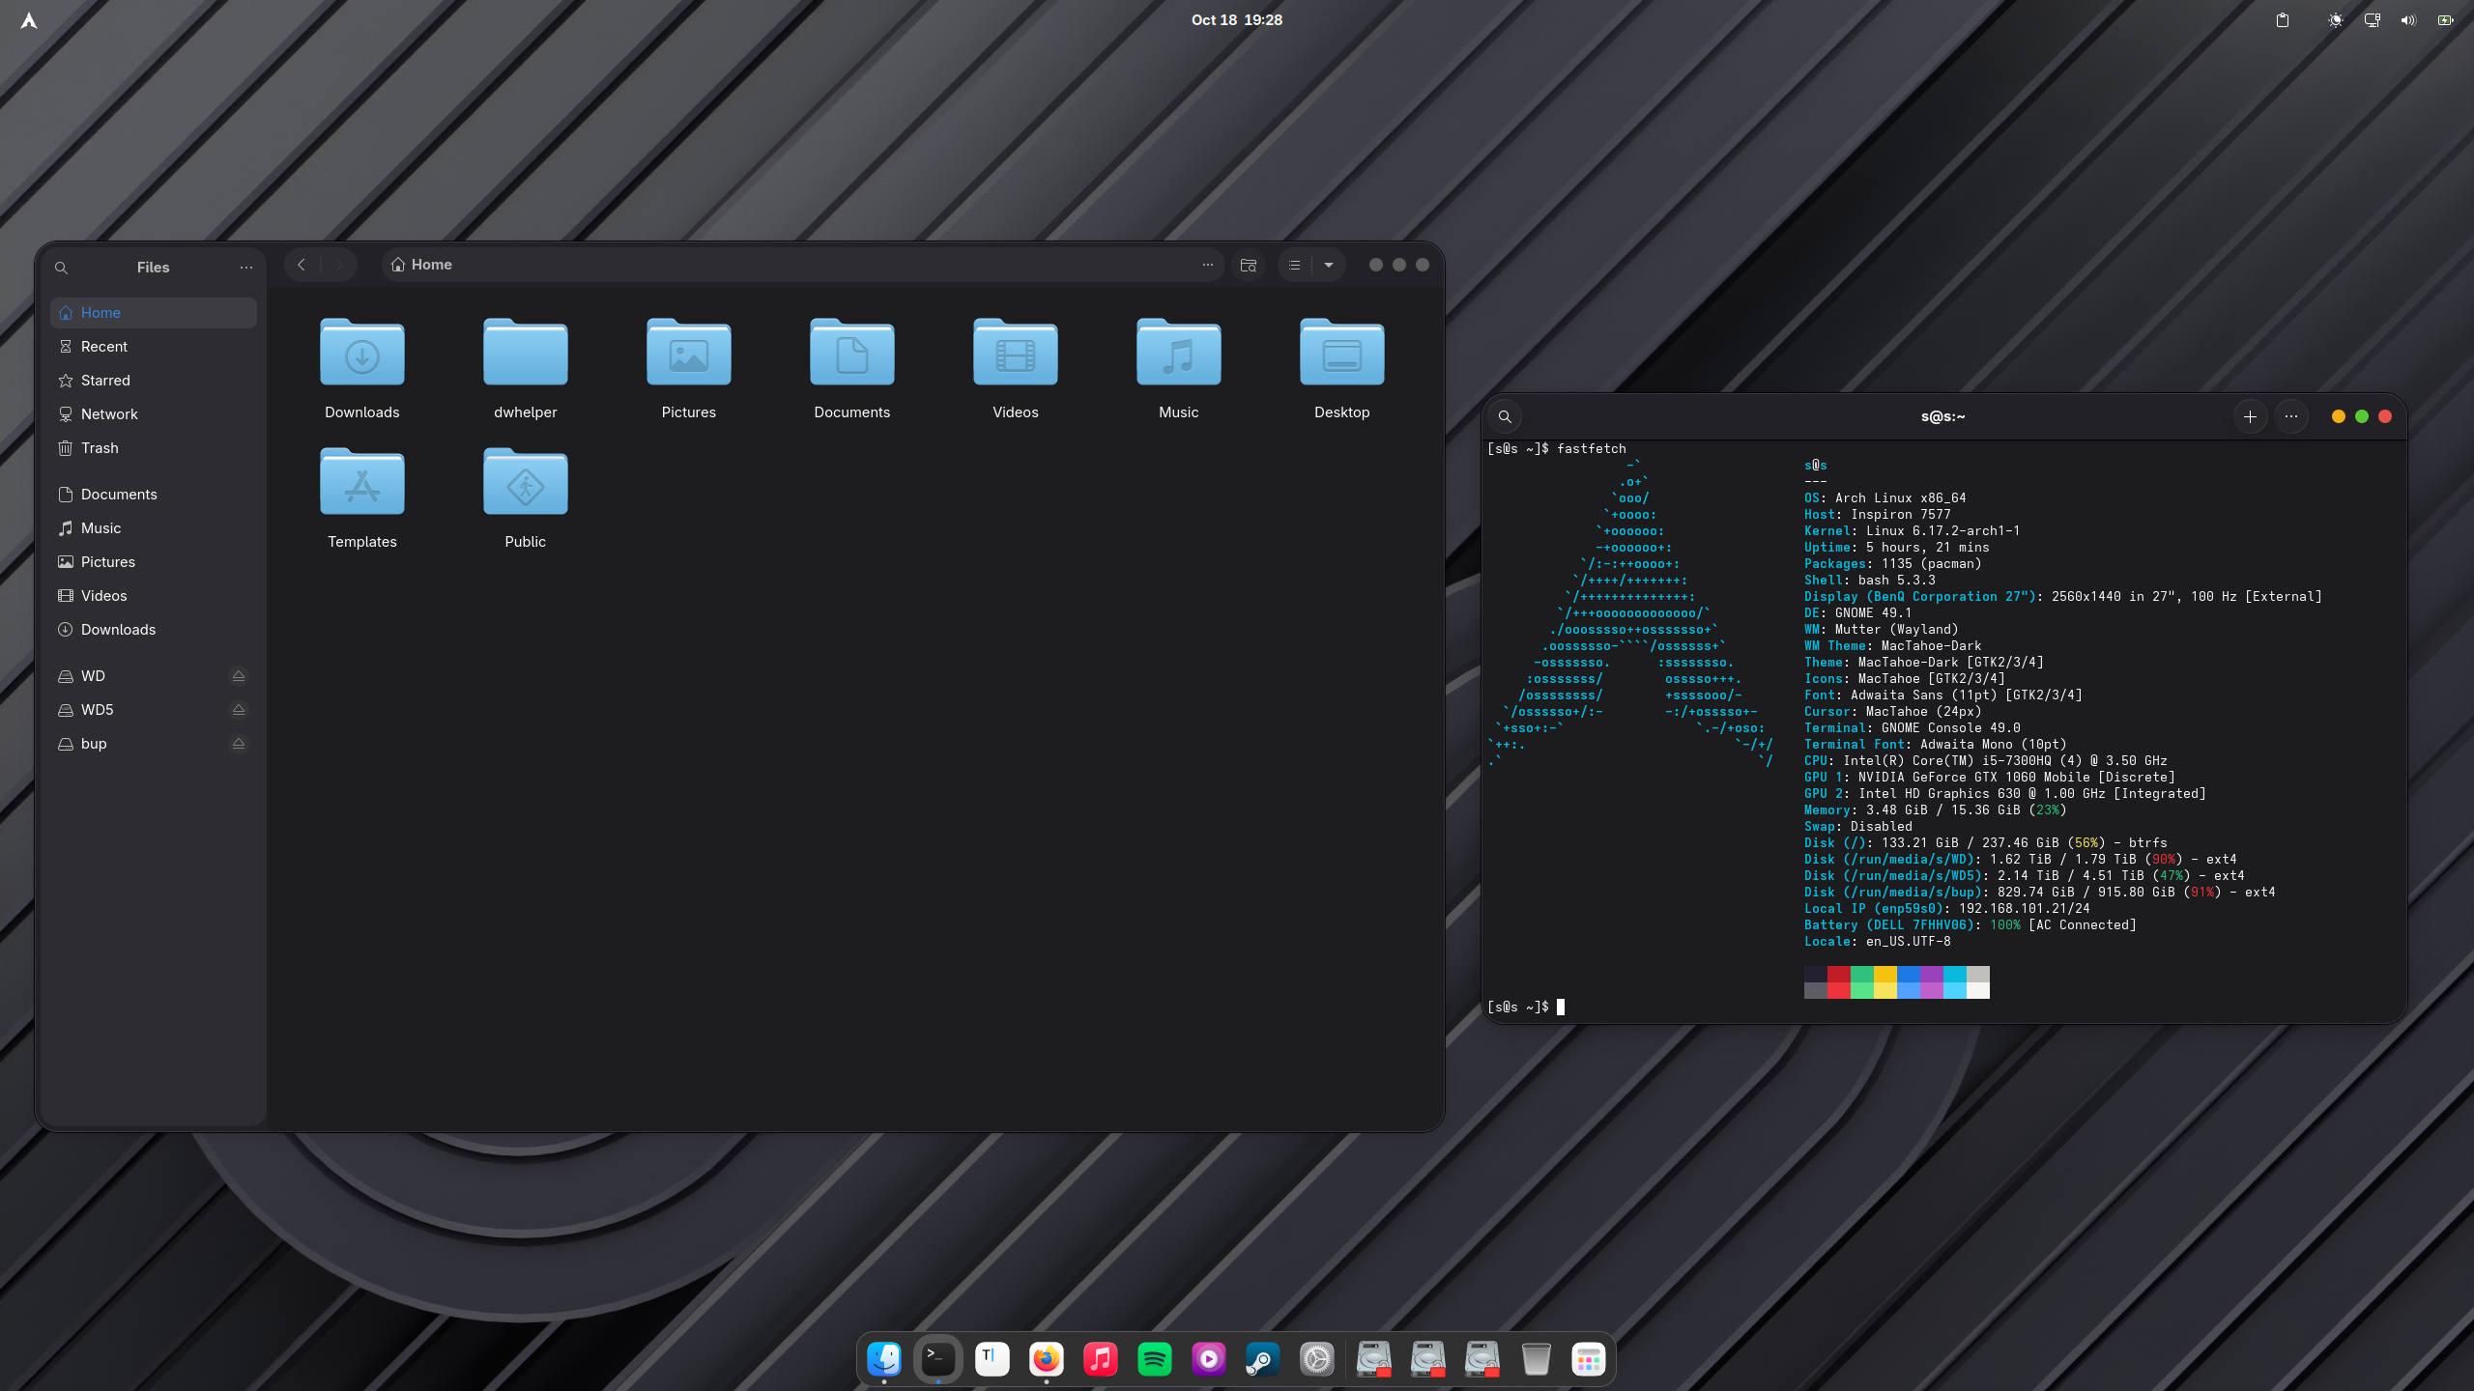The width and height of the screenshot is (2474, 1391).
Task: Open the clock and calendar in top bar
Action: [x=1236, y=20]
